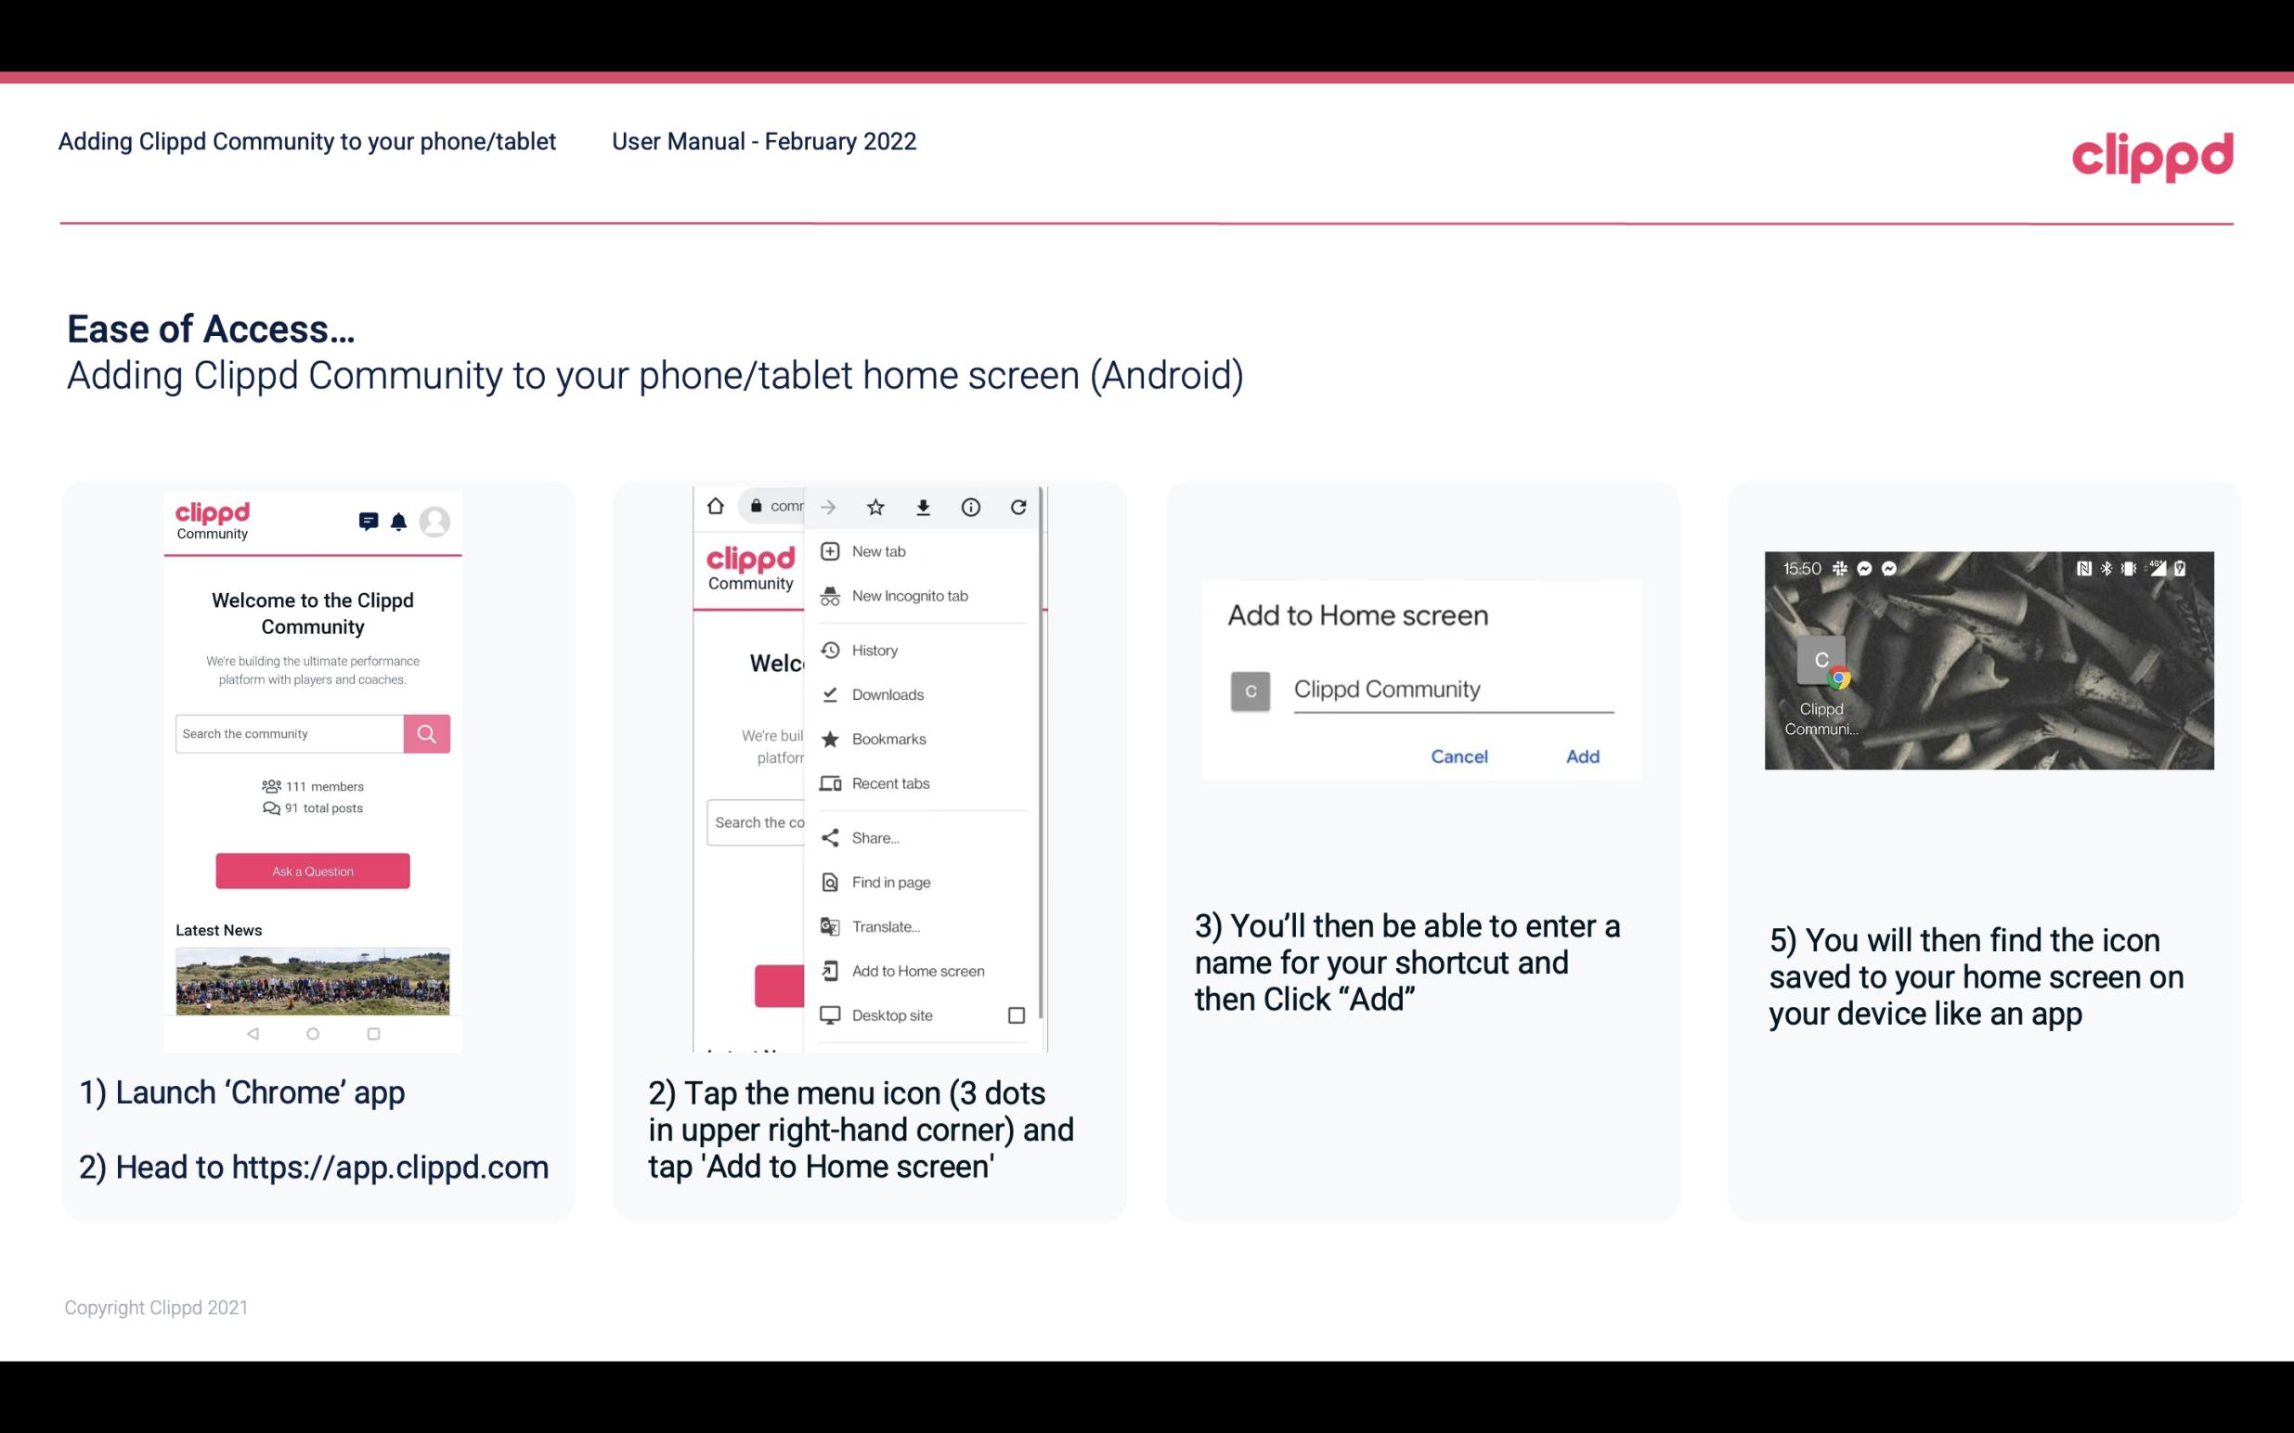Select New Incognito tab from Chrome menu
The image size is (2294, 1433).
pyautogui.click(x=910, y=594)
